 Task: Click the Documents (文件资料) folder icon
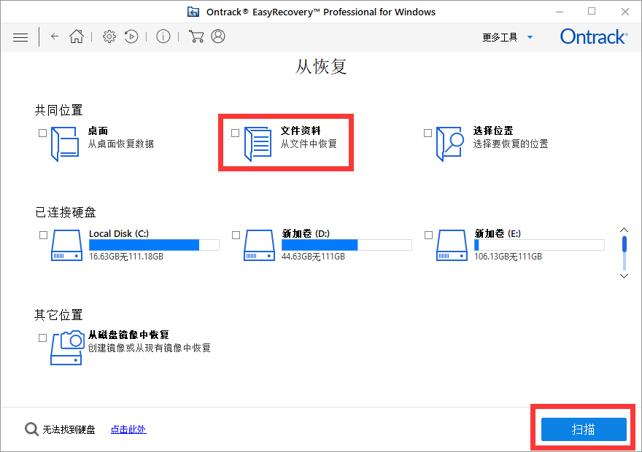pos(258,144)
